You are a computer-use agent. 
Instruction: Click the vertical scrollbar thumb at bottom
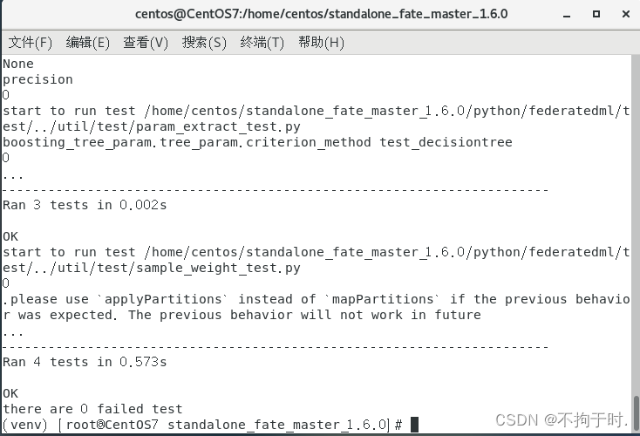tap(636, 412)
